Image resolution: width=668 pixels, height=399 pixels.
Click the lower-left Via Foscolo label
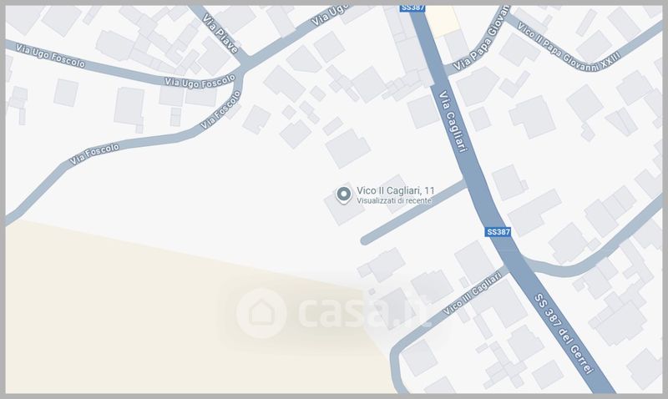(94, 154)
